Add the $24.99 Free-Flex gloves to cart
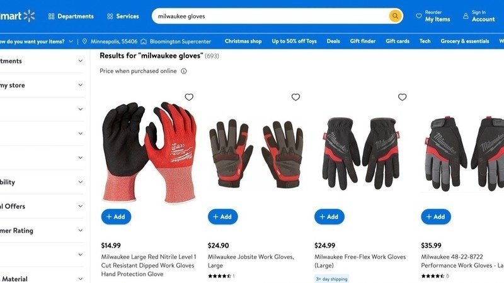The image size is (504, 283). click(x=329, y=216)
